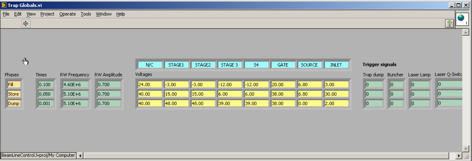
Task: Click the Trigger signals heading
Action: click(379, 64)
